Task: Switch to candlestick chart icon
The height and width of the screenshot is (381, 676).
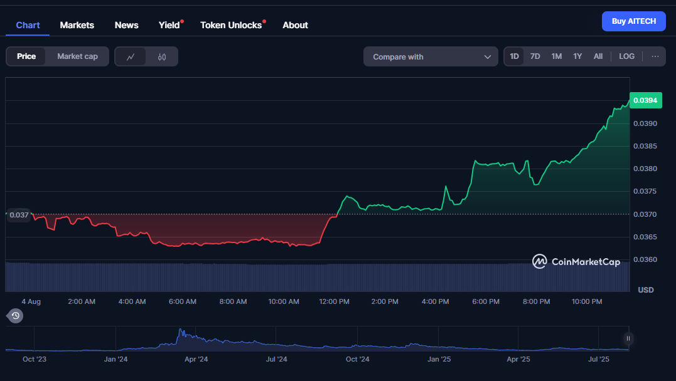Action: 162,56
